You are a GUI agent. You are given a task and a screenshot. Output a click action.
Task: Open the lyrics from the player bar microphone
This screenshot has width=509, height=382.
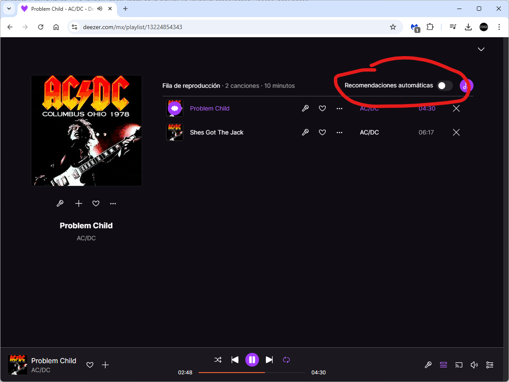coord(428,365)
